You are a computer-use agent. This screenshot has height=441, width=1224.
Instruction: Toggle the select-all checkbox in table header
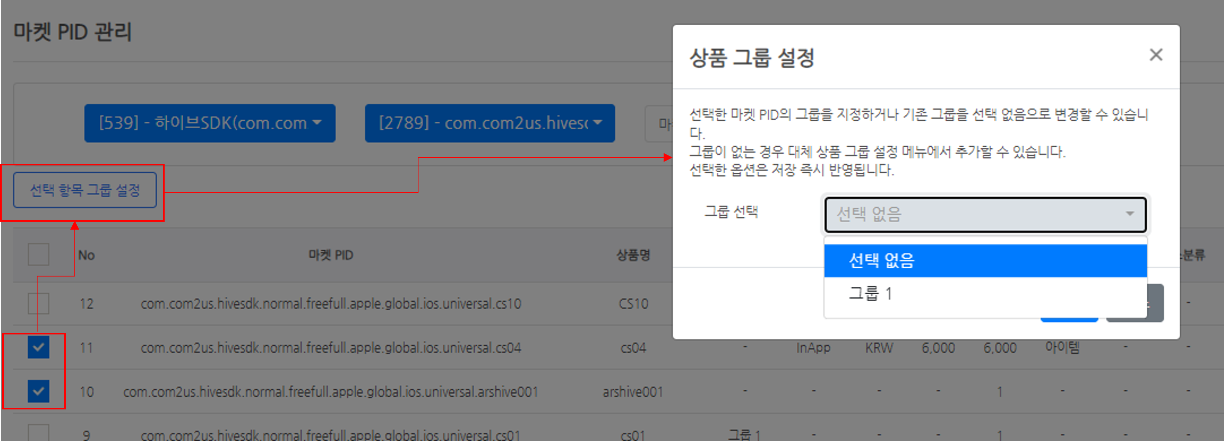pos(39,255)
